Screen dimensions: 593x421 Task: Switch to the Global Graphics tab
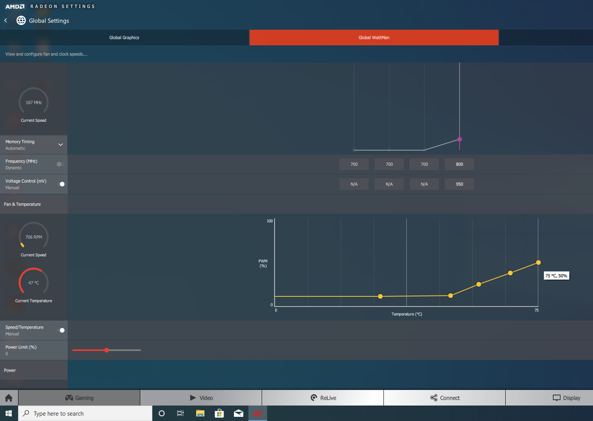(124, 38)
